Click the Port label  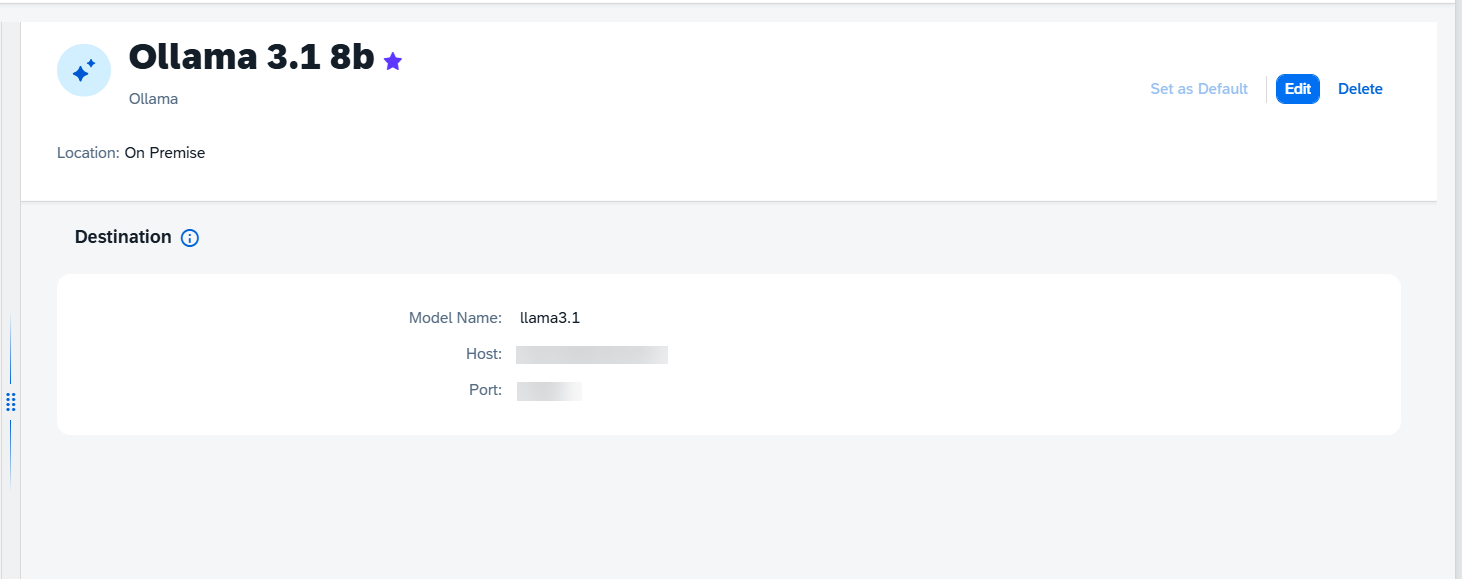coord(485,390)
